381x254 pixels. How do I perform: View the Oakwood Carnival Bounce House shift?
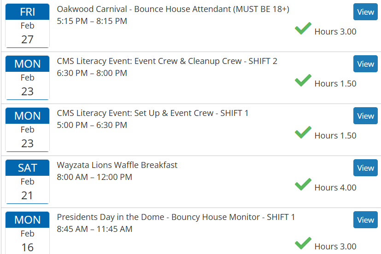point(365,12)
